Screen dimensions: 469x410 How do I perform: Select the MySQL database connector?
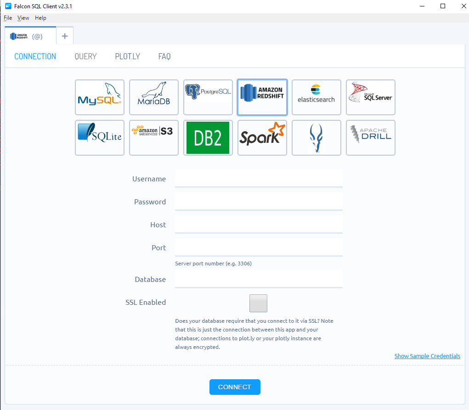pyautogui.click(x=99, y=97)
